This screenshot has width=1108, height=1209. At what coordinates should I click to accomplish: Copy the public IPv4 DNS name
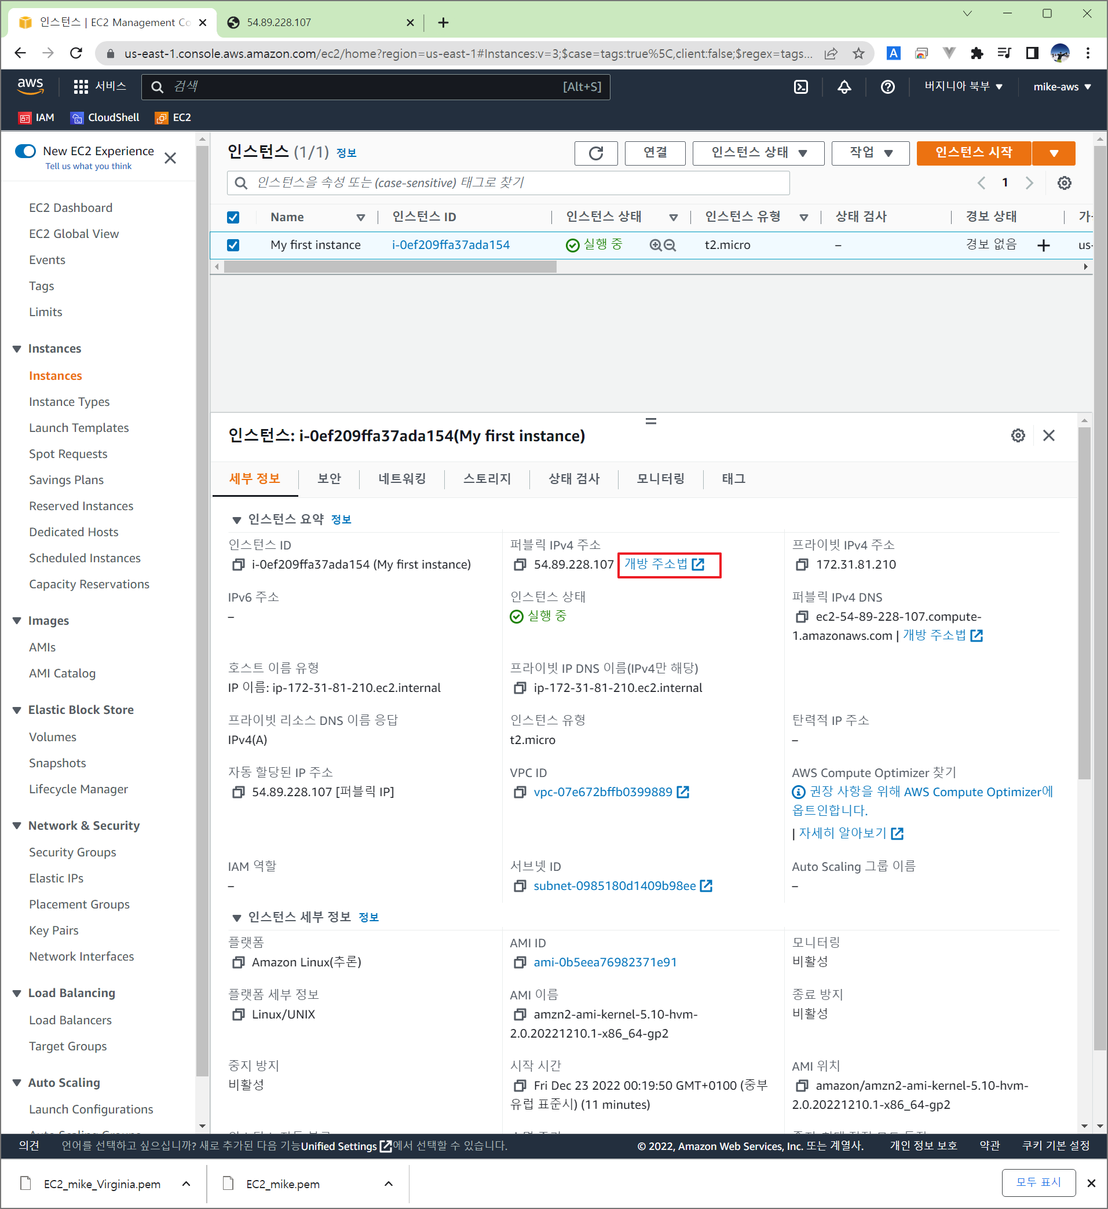coord(802,617)
